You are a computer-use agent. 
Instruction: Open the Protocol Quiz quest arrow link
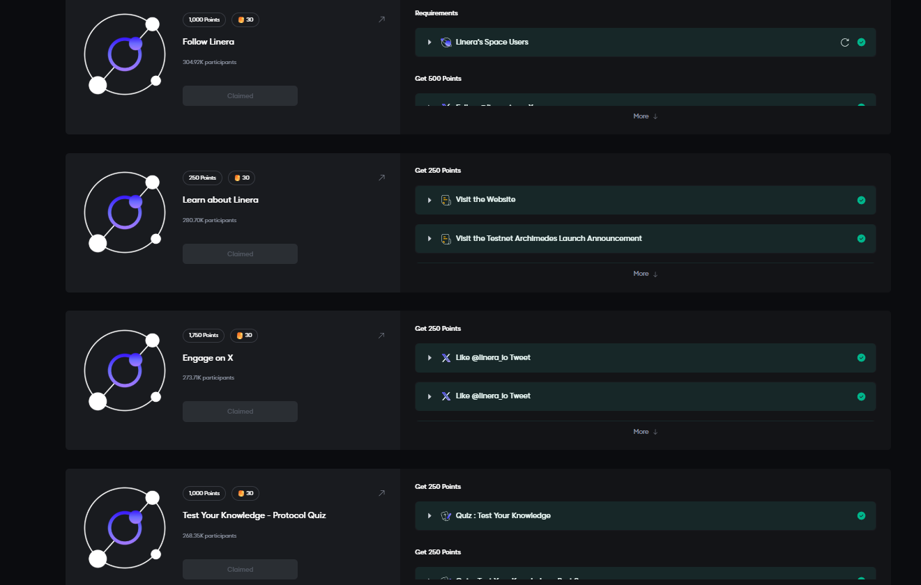pos(381,493)
